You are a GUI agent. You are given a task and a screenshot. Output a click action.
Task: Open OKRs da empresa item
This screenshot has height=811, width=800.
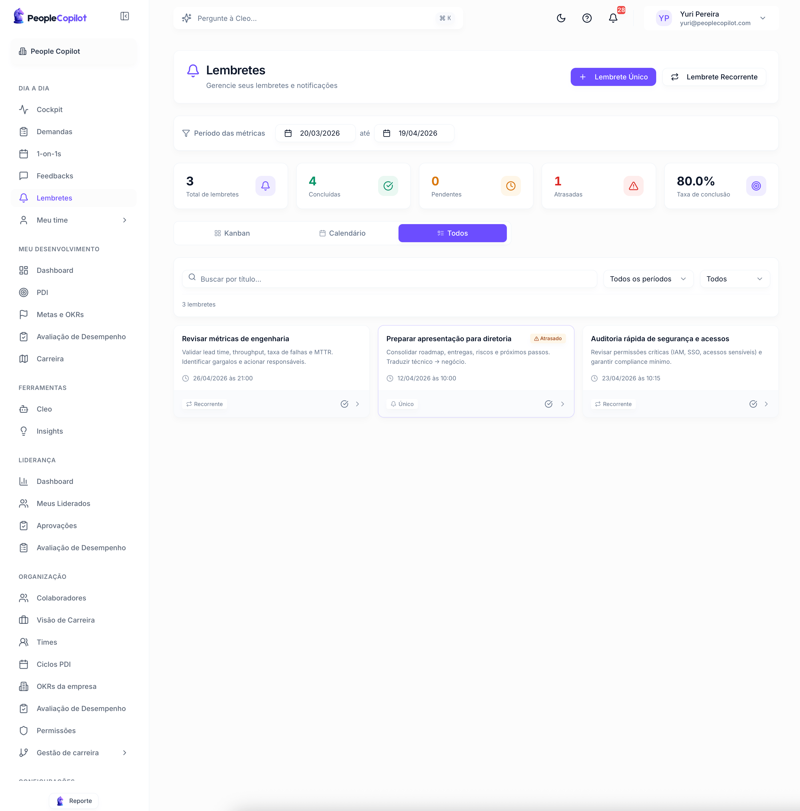(x=73, y=686)
